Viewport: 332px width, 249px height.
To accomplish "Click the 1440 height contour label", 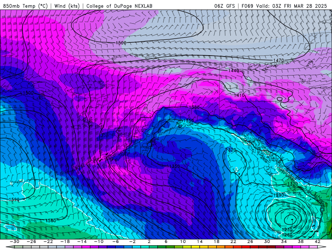I will [x=233, y=71].
